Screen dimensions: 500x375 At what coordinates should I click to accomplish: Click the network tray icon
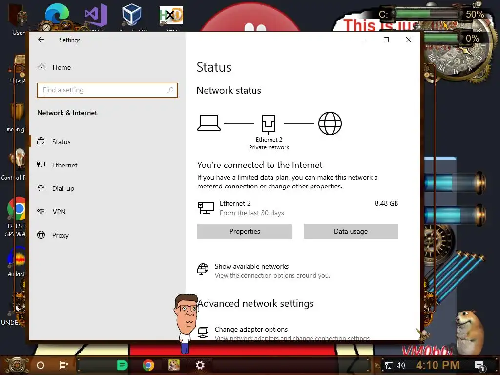(x=389, y=365)
